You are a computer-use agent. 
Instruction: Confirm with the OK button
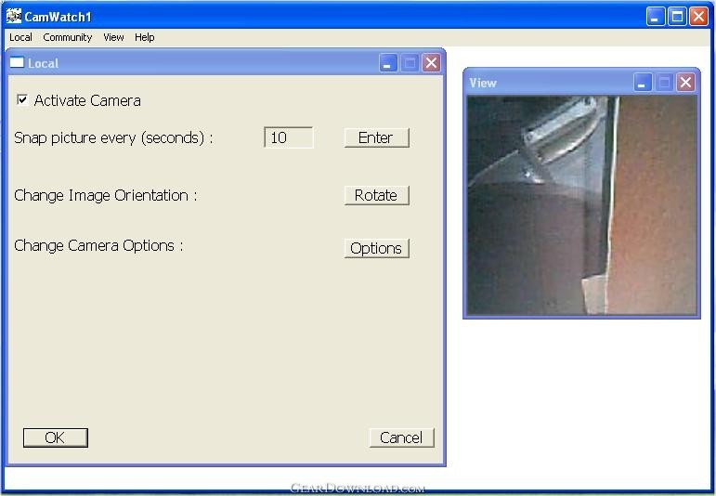[x=55, y=437]
